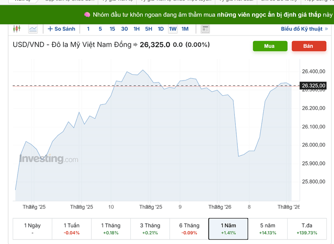Select the 1D timeframe interval
The width and height of the screenshot is (334, 244).
(x=161, y=29)
